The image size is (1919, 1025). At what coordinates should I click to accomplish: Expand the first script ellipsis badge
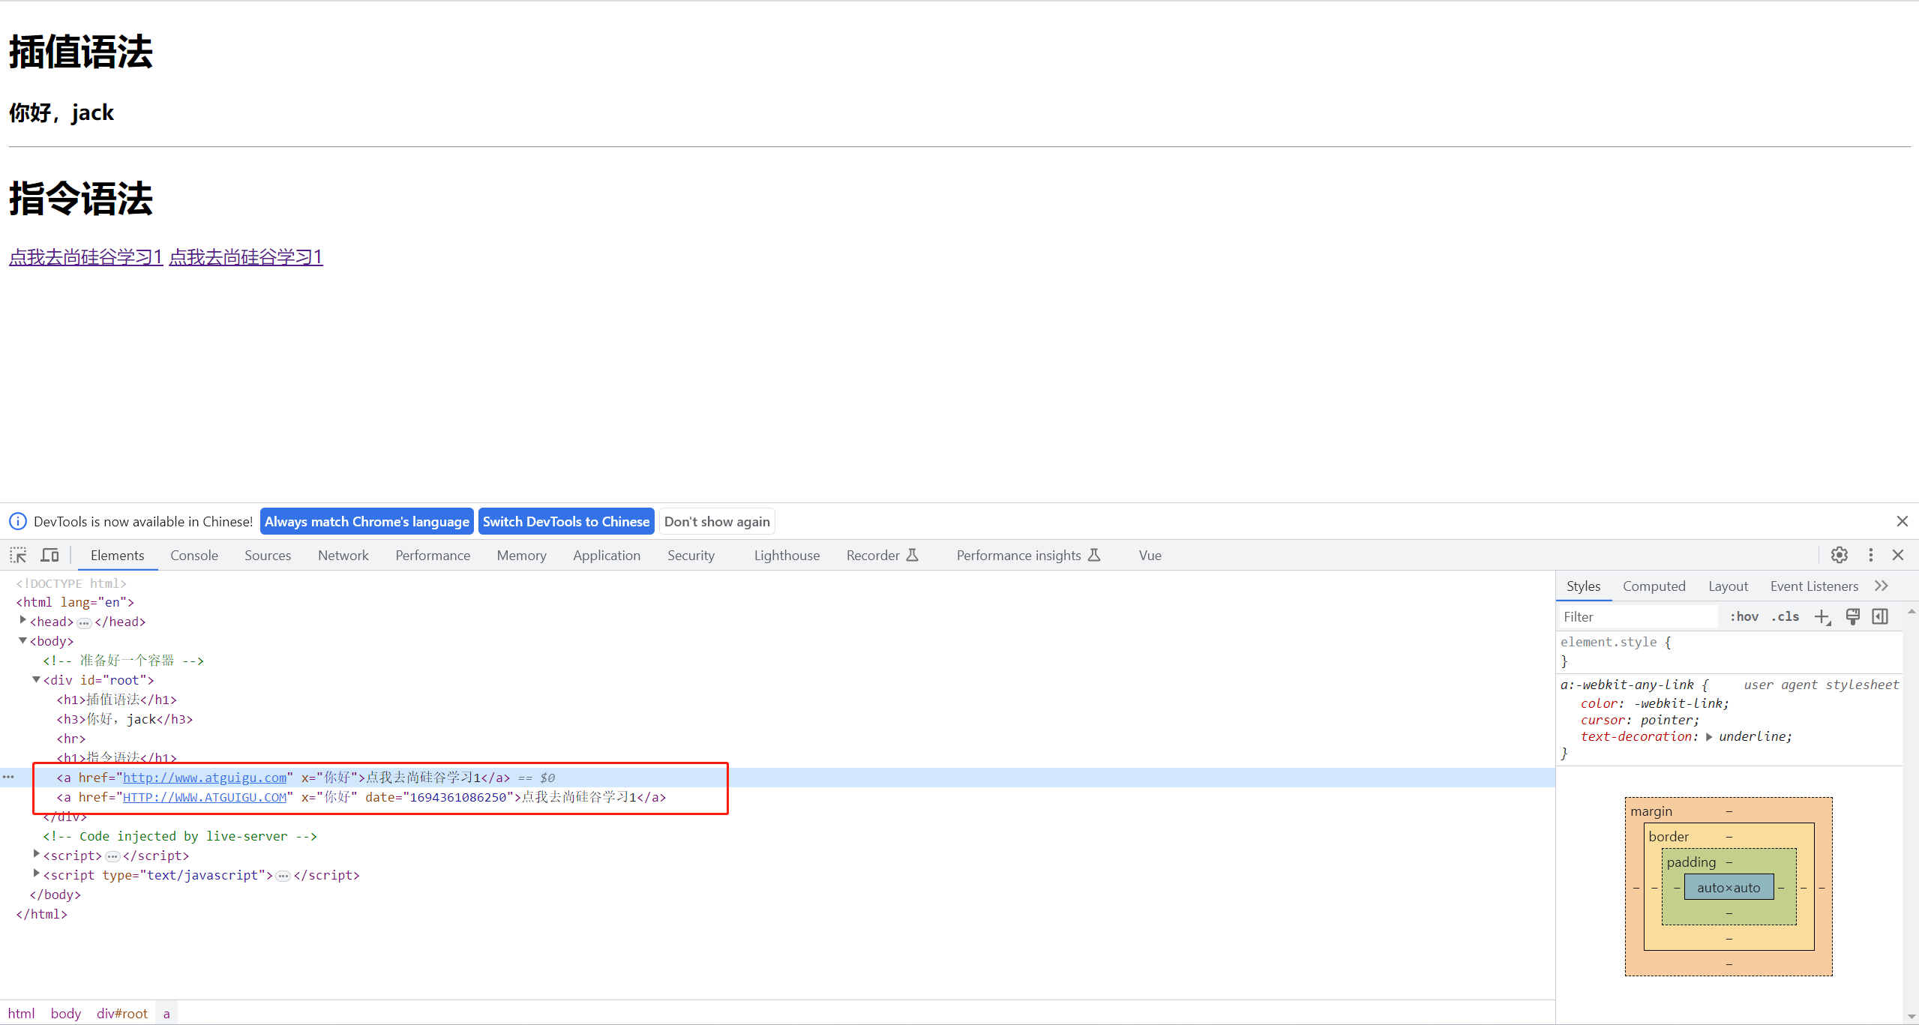click(x=112, y=857)
